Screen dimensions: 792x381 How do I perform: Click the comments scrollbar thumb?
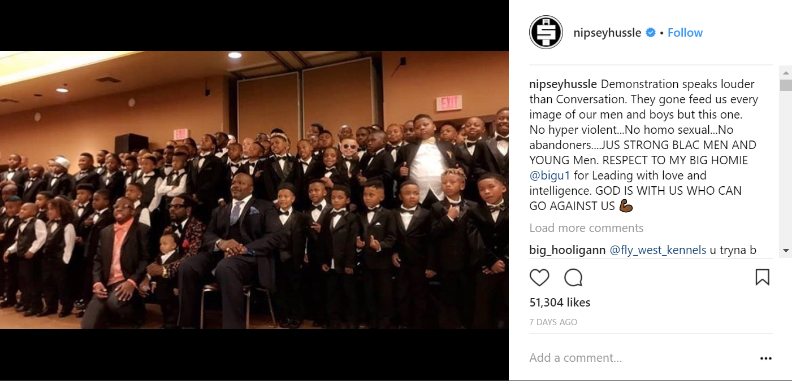[x=786, y=85]
